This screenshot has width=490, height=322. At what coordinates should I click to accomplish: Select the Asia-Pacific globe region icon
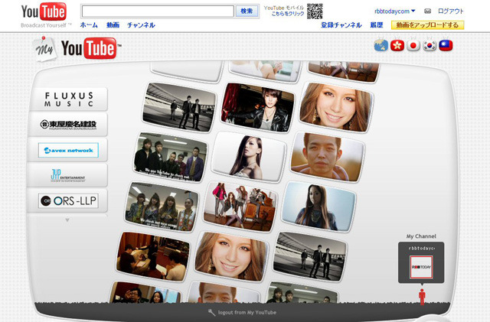(x=381, y=45)
